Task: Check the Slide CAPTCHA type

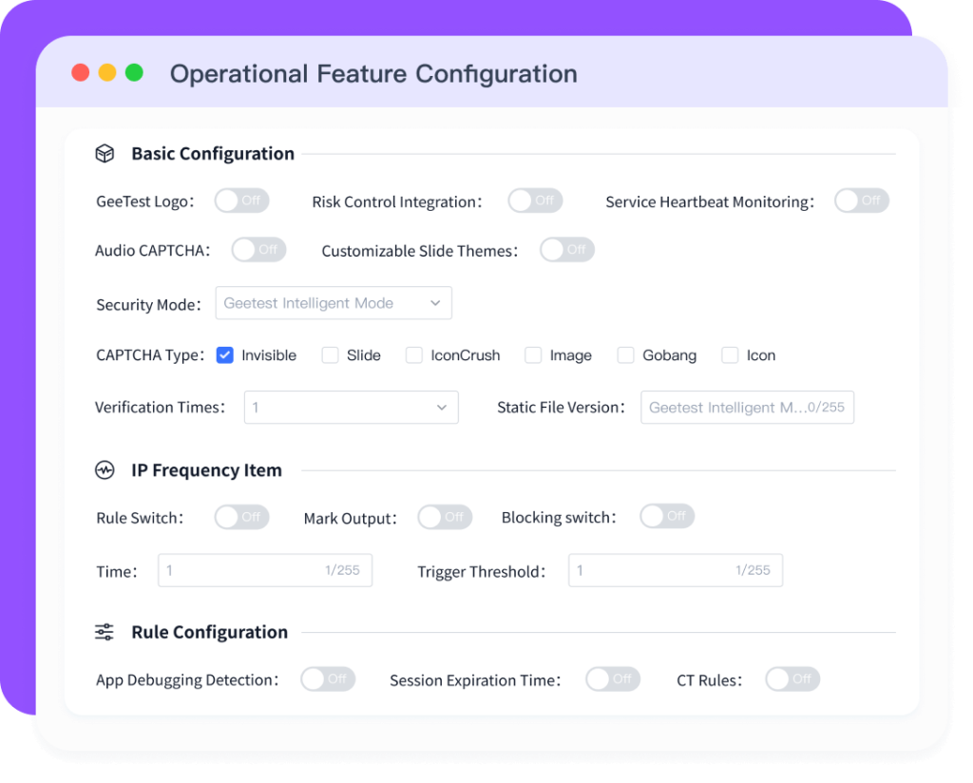Action: pyautogui.click(x=330, y=355)
